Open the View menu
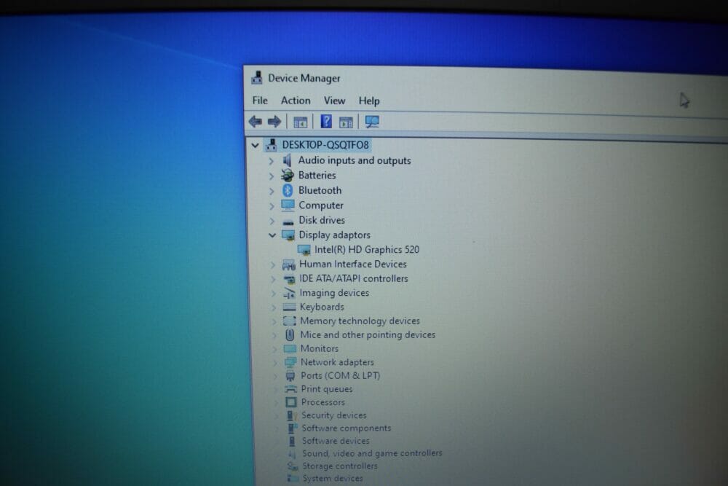 [334, 101]
